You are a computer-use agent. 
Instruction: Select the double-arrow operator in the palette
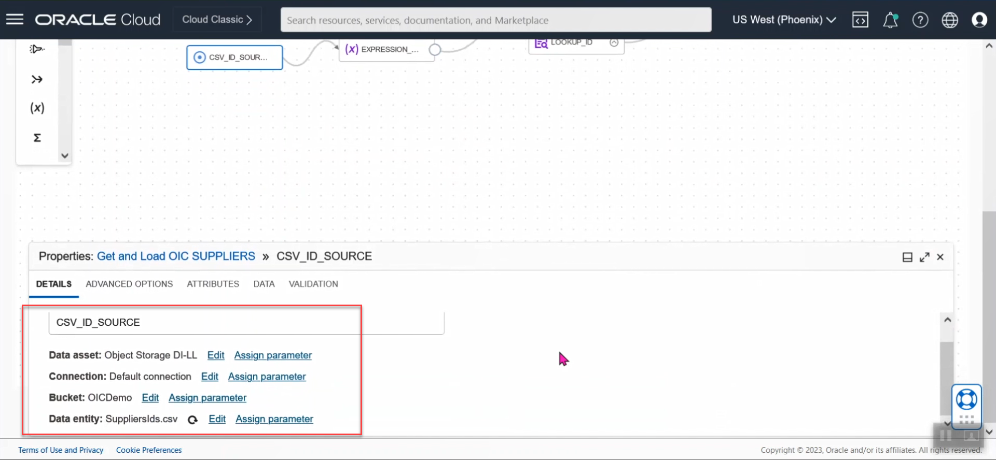[37, 79]
